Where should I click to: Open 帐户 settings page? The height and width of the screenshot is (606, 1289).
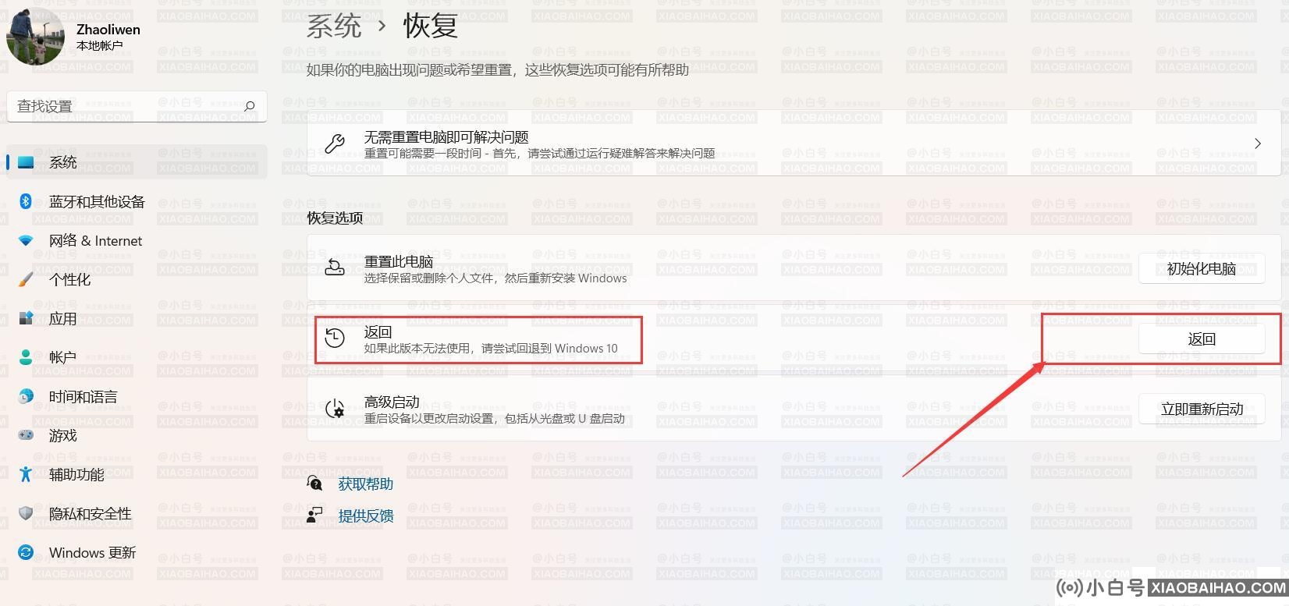pyautogui.click(x=62, y=357)
